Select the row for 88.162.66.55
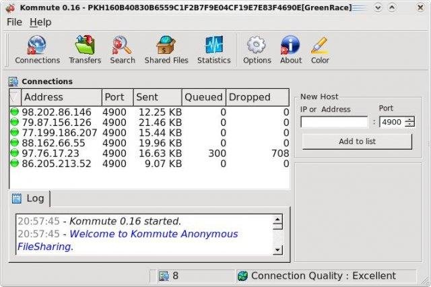The height and width of the screenshot is (287, 431). 150,143
